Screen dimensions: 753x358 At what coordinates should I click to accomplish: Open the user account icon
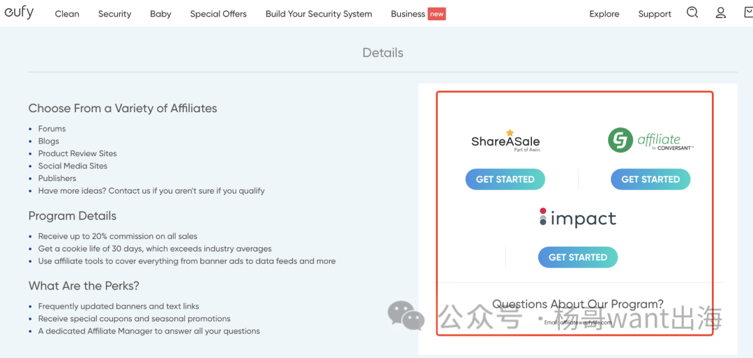[x=720, y=13]
